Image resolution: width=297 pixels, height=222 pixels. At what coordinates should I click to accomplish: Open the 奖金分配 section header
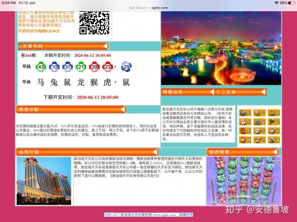71,110
